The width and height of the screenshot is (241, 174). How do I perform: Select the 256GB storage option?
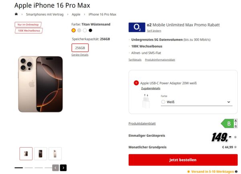tap(80, 48)
